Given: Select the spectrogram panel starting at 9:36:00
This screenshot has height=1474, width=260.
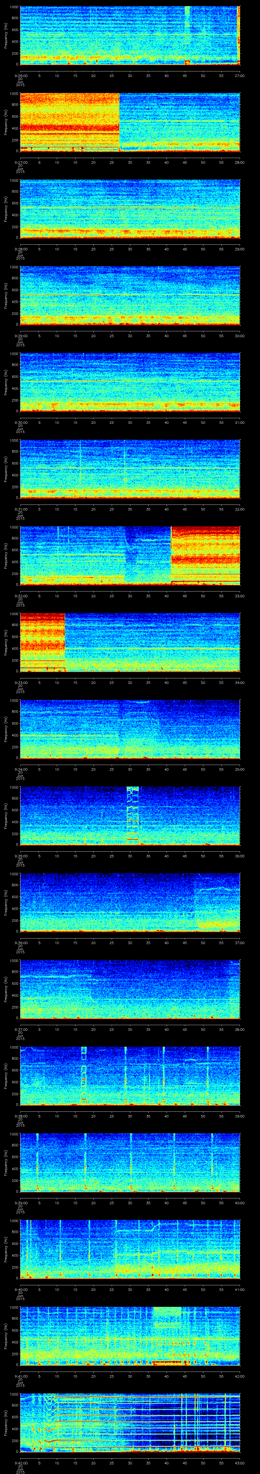Looking at the screenshot, I should [x=130, y=902].
